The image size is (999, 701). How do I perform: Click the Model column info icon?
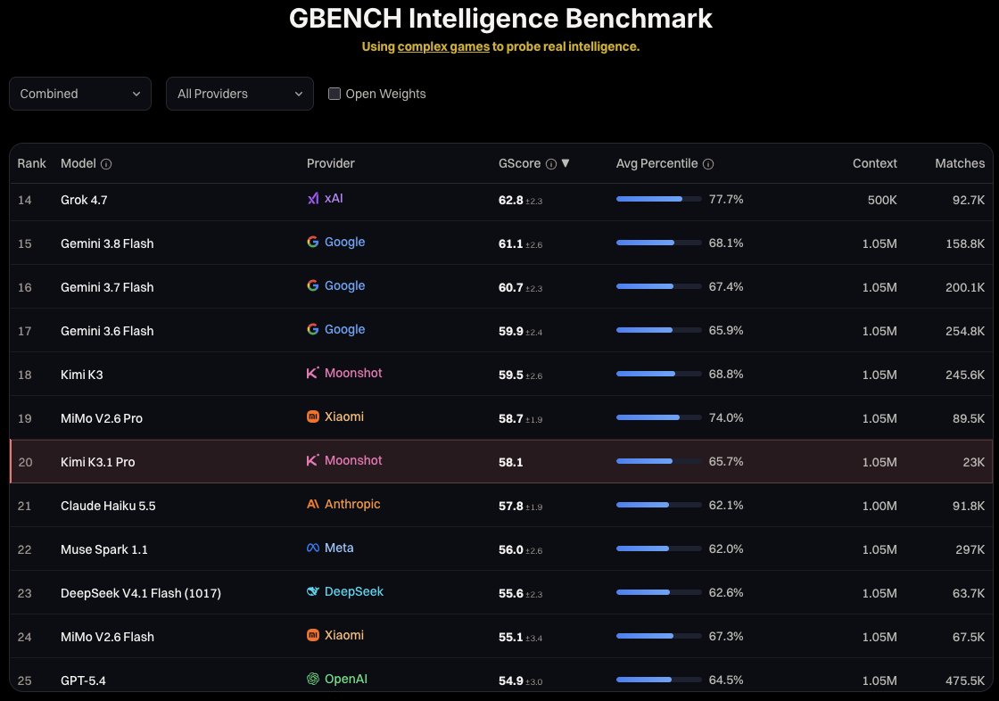click(x=106, y=164)
